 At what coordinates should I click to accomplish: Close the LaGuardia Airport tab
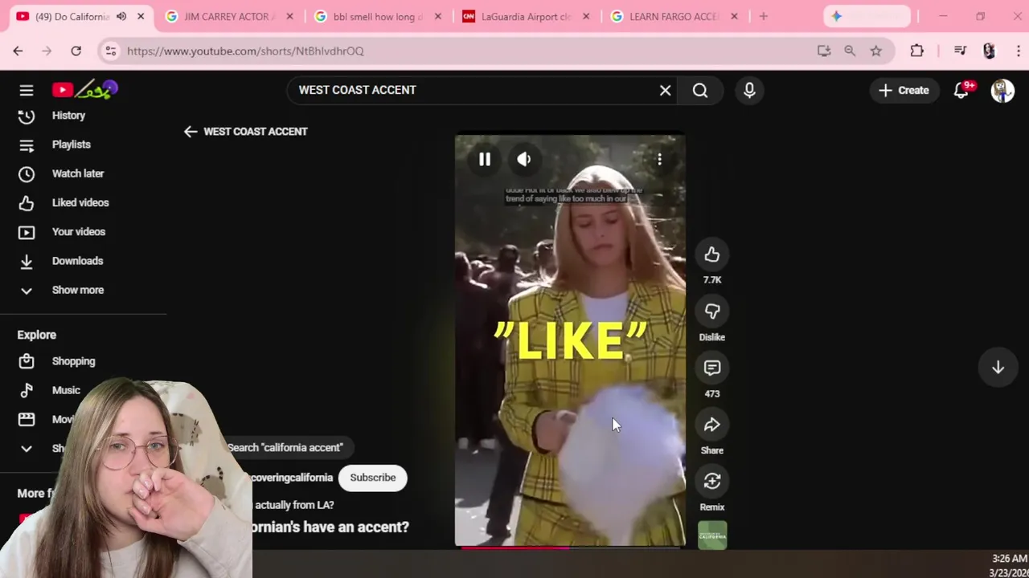[x=586, y=17]
